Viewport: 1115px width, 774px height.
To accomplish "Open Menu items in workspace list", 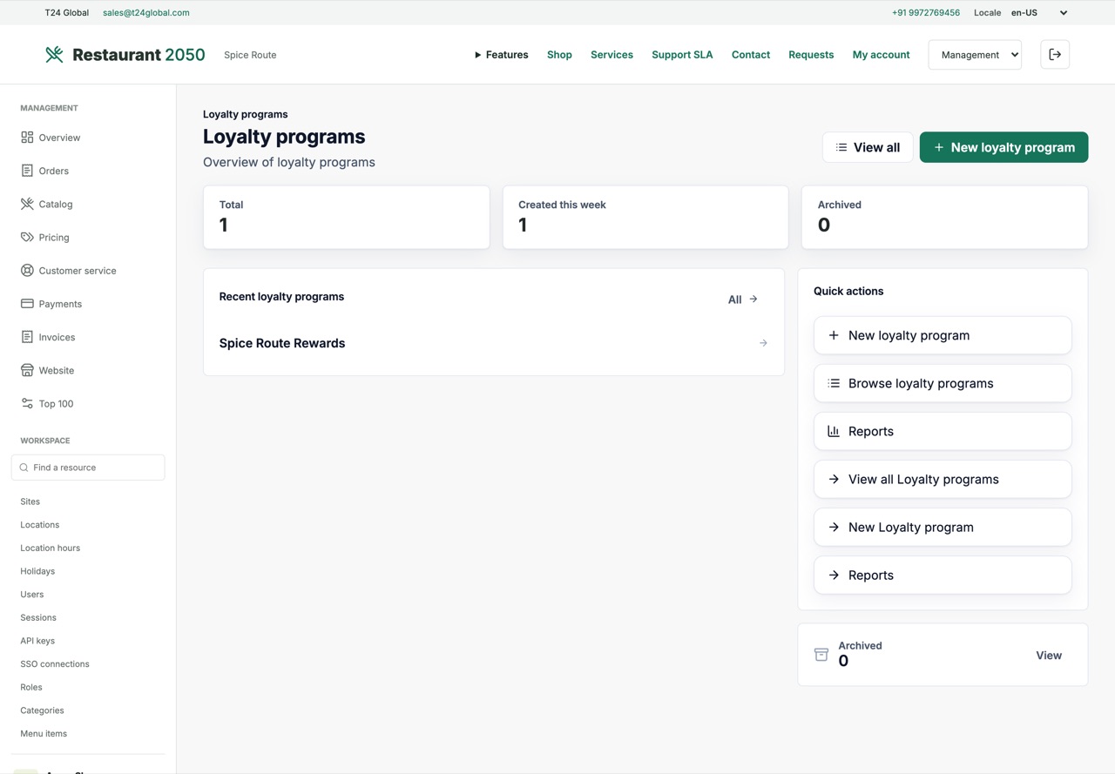I will point(44,734).
